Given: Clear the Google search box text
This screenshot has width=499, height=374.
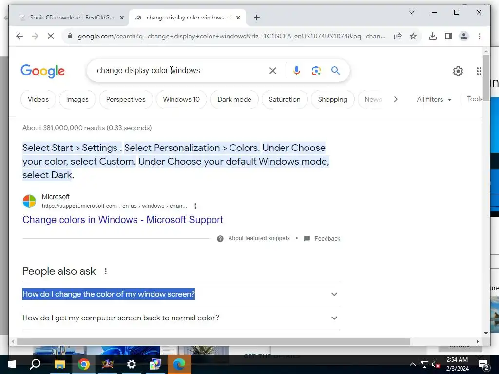Looking at the screenshot, I should coord(273,71).
